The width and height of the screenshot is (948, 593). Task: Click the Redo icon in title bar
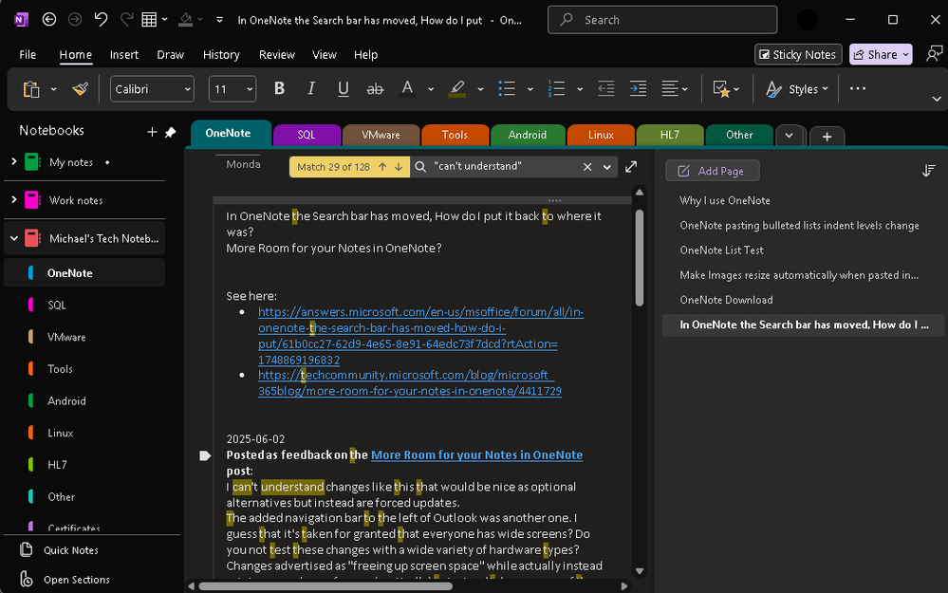126,19
